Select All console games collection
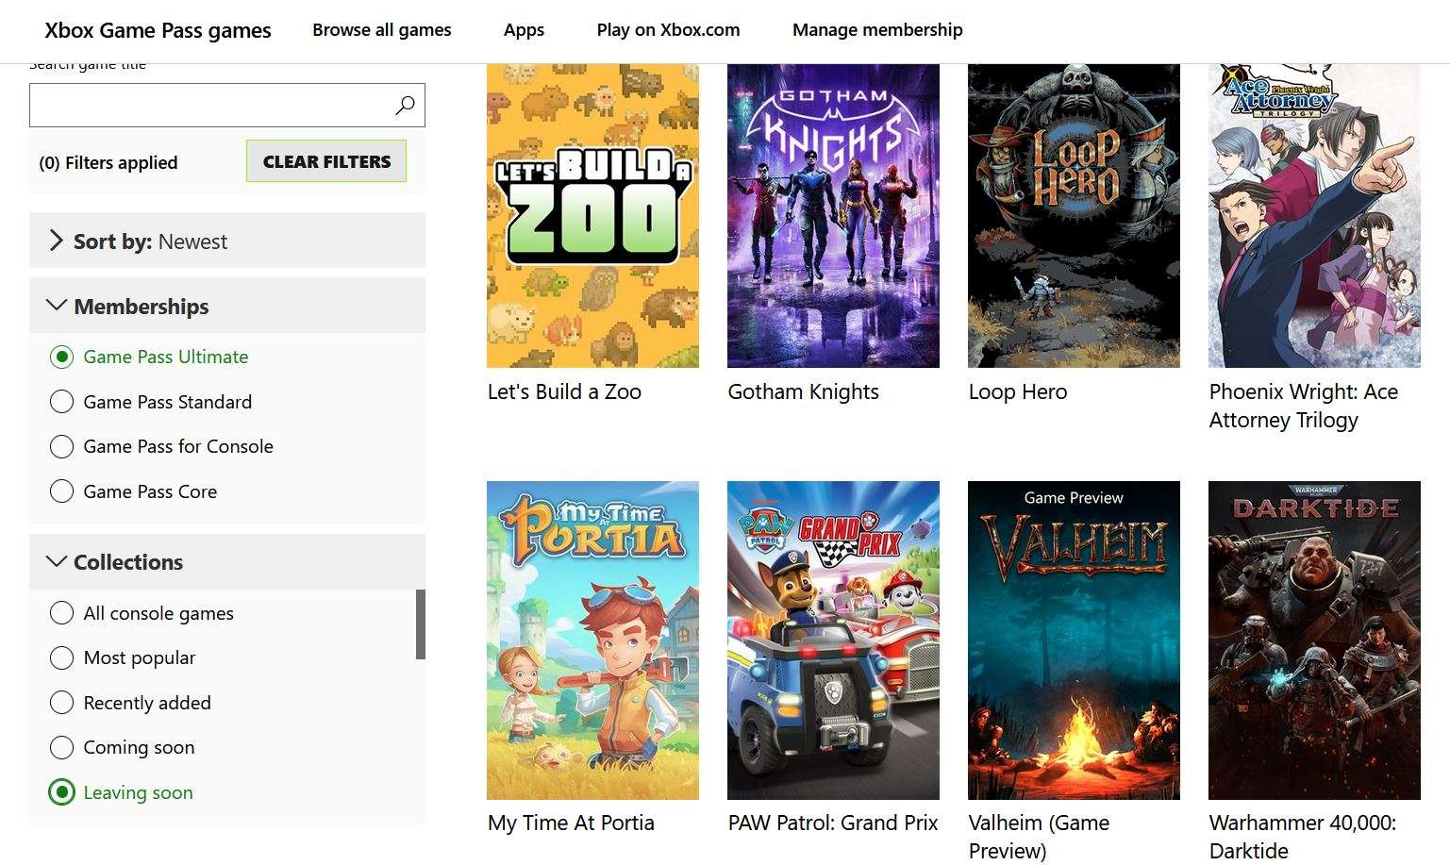The width and height of the screenshot is (1450, 865). click(61, 613)
